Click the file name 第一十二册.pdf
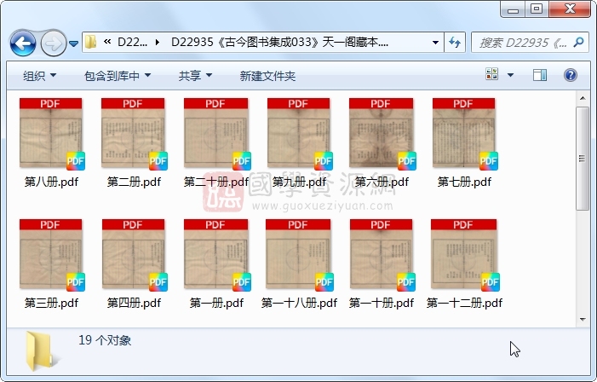This screenshot has height=382, width=597. [464, 303]
